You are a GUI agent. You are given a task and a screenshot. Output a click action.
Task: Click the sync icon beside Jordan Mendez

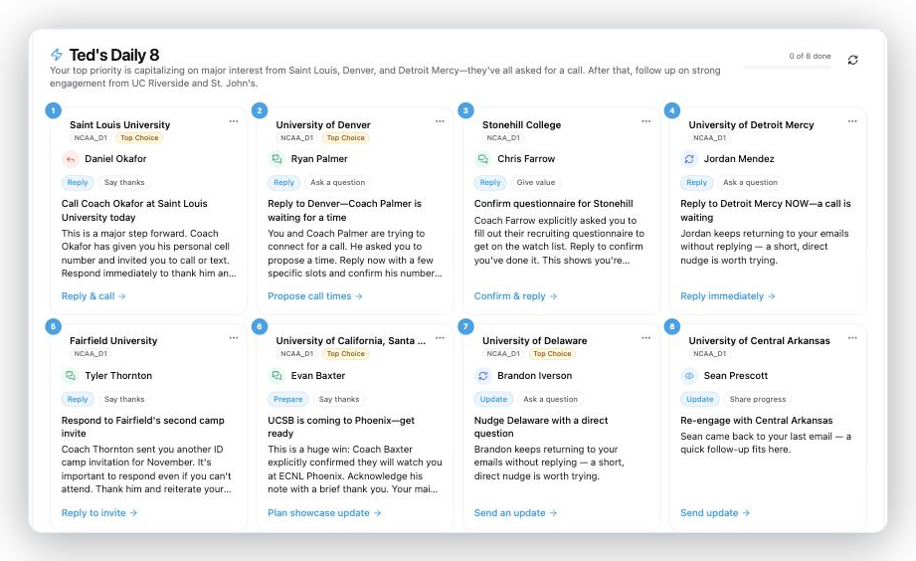click(x=689, y=159)
